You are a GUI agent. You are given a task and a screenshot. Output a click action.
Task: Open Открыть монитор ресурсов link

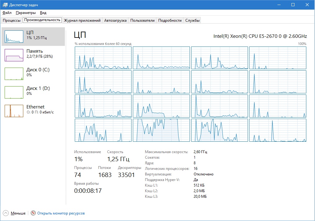pos(61,213)
